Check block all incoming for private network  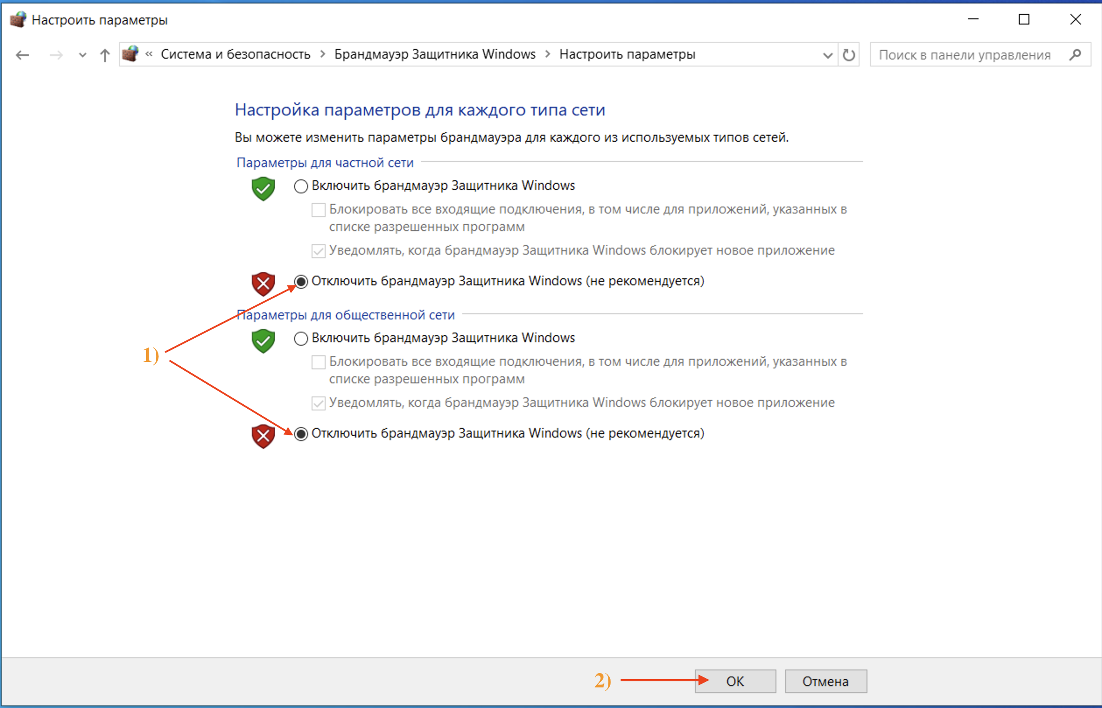point(318,210)
